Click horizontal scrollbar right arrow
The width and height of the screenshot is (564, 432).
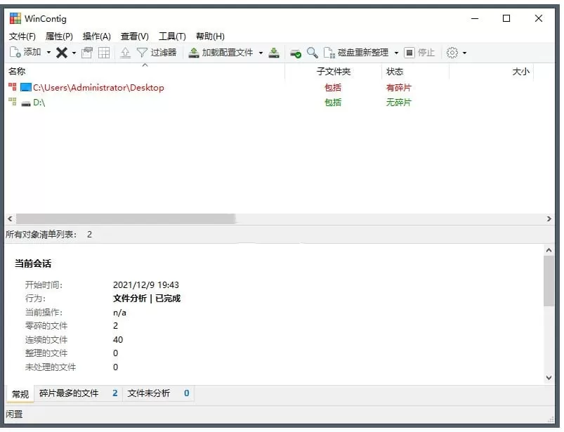(549, 218)
